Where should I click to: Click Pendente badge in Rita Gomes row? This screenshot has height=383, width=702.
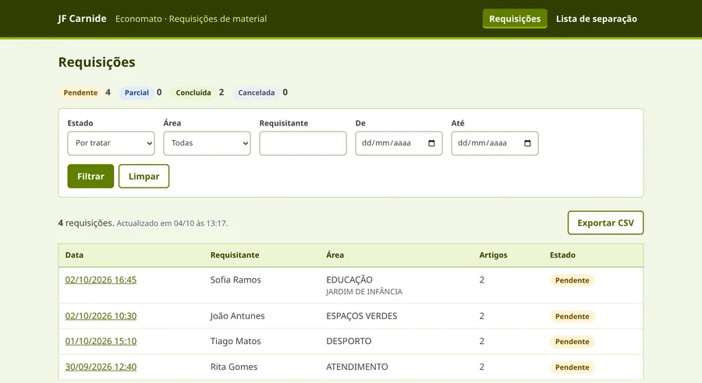[573, 367]
